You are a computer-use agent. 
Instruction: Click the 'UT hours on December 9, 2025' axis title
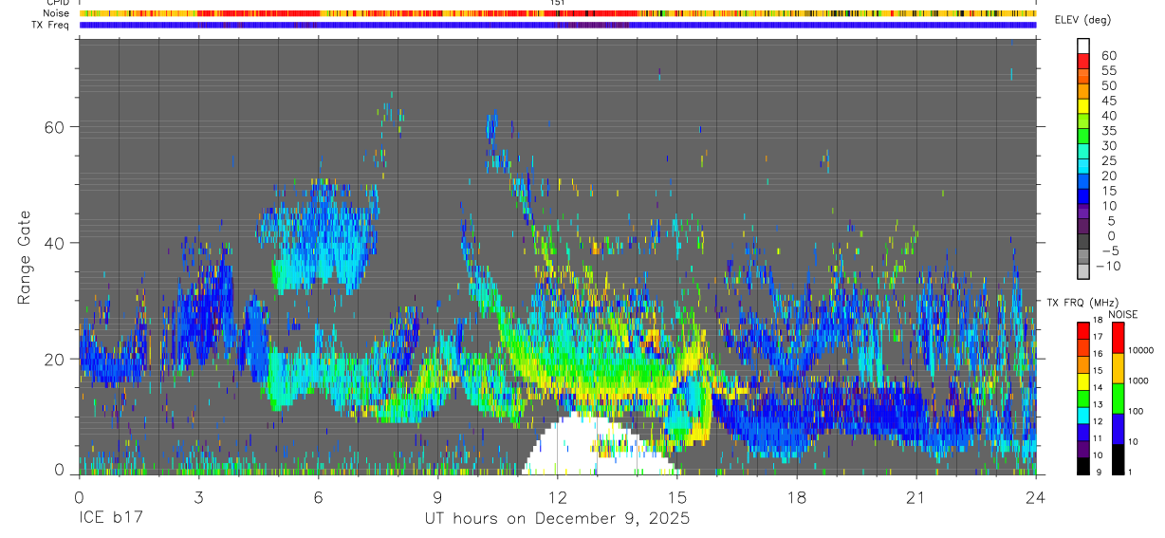point(557,520)
